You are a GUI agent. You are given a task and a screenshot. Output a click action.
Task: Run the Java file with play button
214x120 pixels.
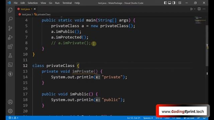[191, 9]
